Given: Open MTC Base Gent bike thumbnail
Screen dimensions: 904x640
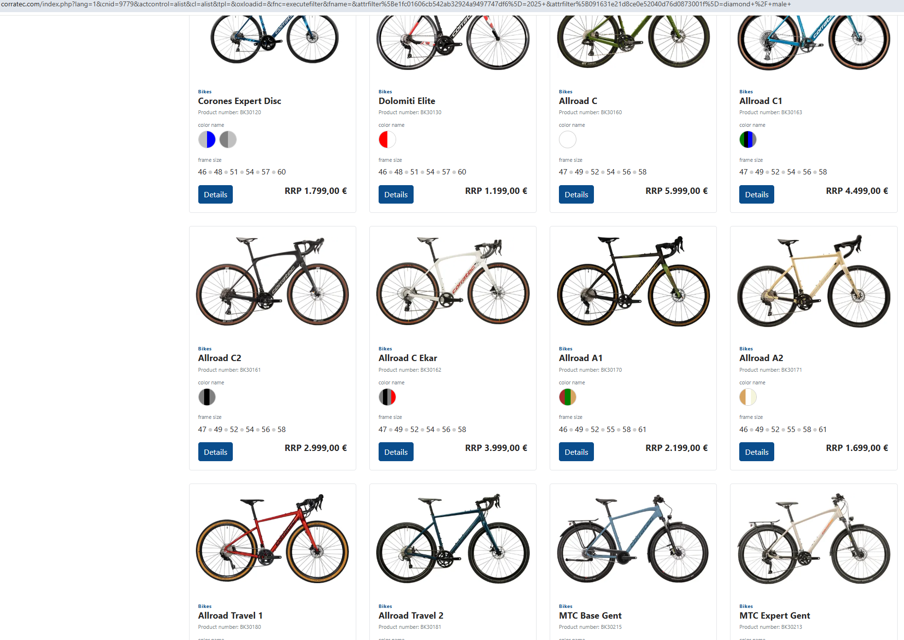Looking at the screenshot, I should coord(633,538).
